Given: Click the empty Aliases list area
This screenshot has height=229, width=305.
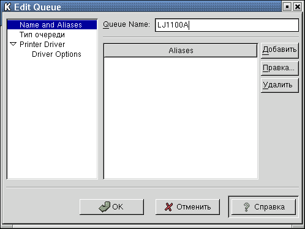Looking at the screenshot, I should (181, 118).
